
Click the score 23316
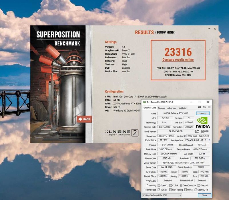178,52
